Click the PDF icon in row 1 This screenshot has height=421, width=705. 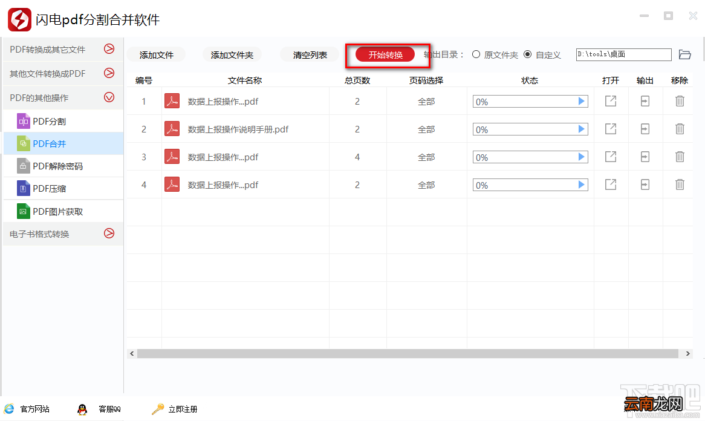coord(172,101)
